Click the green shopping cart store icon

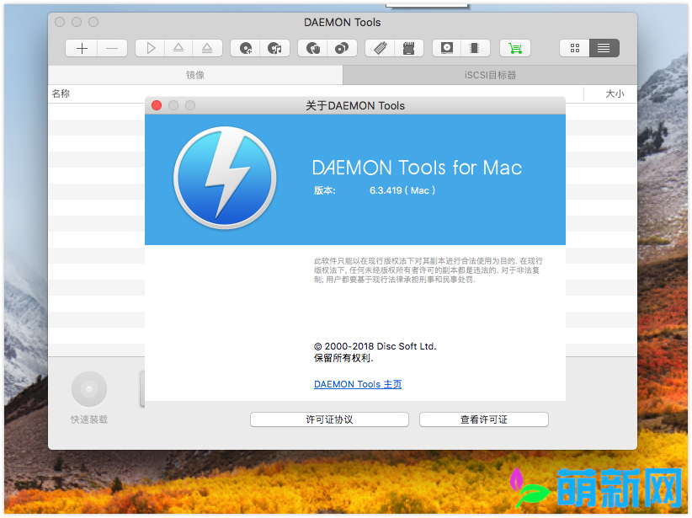pos(515,48)
